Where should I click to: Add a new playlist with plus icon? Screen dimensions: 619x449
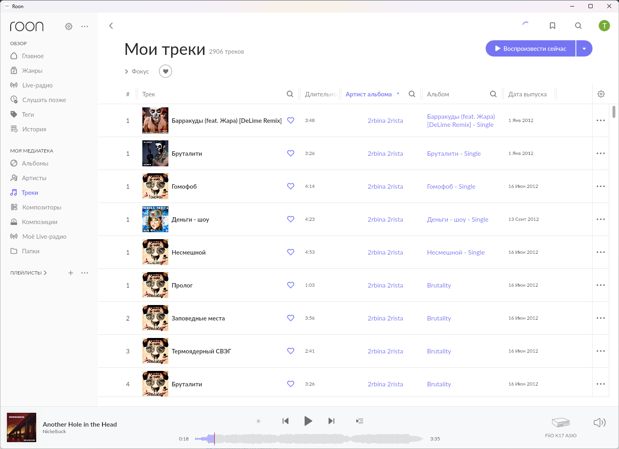coord(71,273)
